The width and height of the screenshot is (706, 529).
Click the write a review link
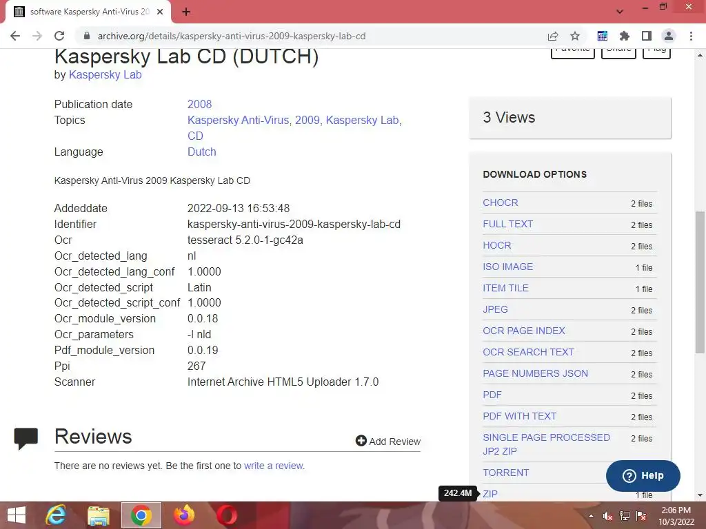[274, 466]
